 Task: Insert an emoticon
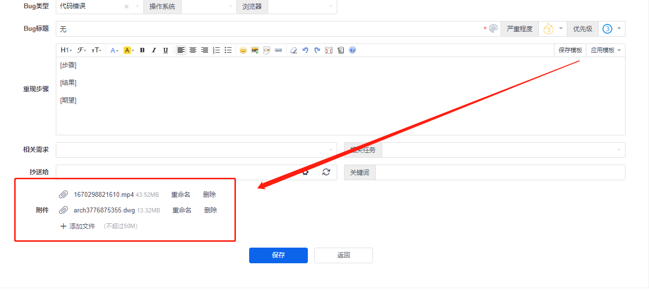tap(243, 50)
